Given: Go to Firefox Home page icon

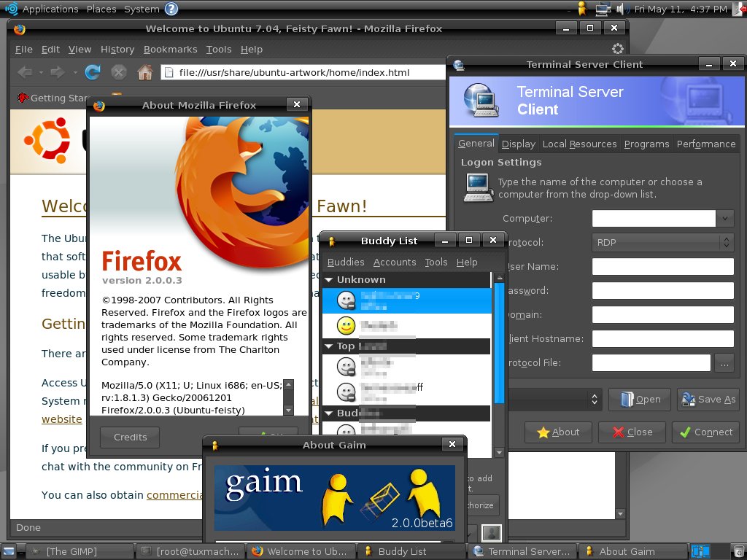Looking at the screenshot, I should pyautogui.click(x=145, y=72).
